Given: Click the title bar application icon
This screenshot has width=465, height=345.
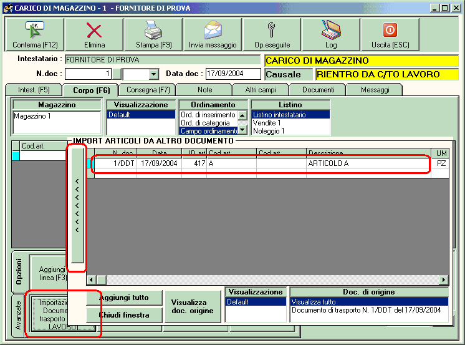Looking at the screenshot, I should (x=8, y=7).
